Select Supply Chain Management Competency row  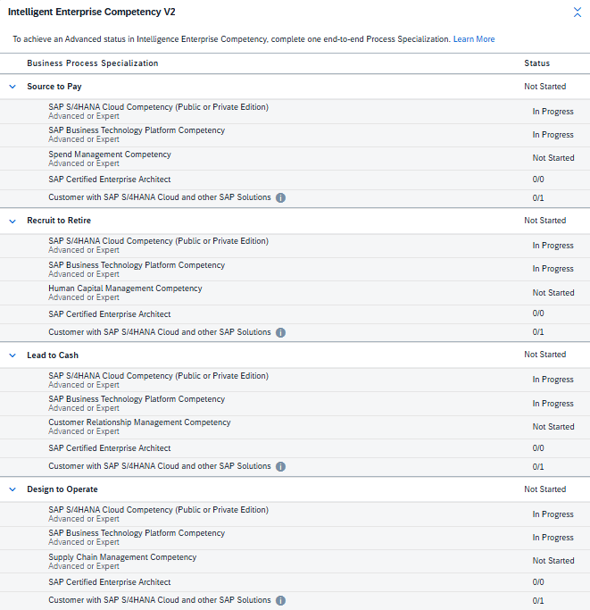(122, 557)
